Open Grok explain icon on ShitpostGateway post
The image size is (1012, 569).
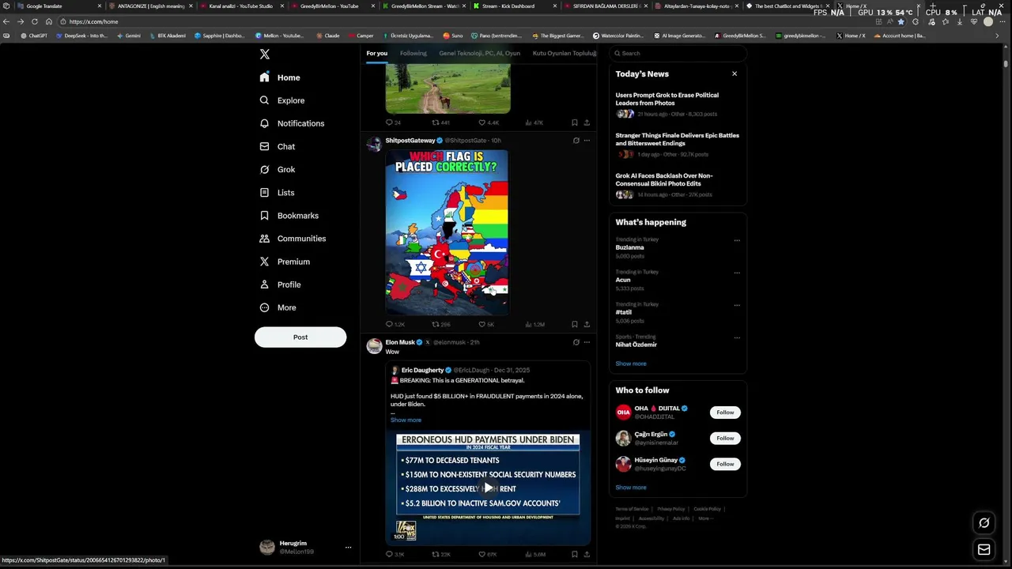576,141
